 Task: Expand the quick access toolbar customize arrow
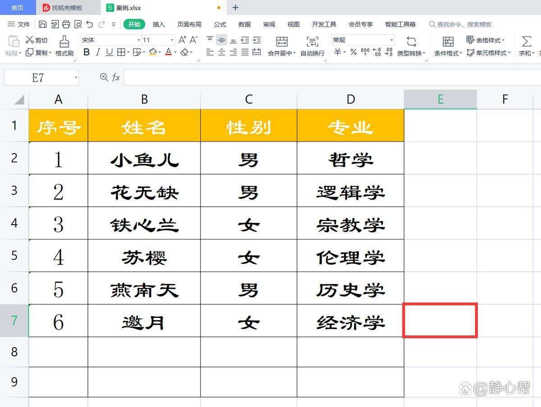pos(114,24)
